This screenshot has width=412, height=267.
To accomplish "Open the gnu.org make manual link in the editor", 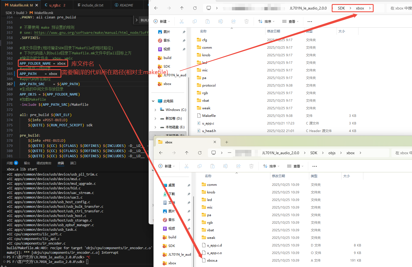I will 91,33.
